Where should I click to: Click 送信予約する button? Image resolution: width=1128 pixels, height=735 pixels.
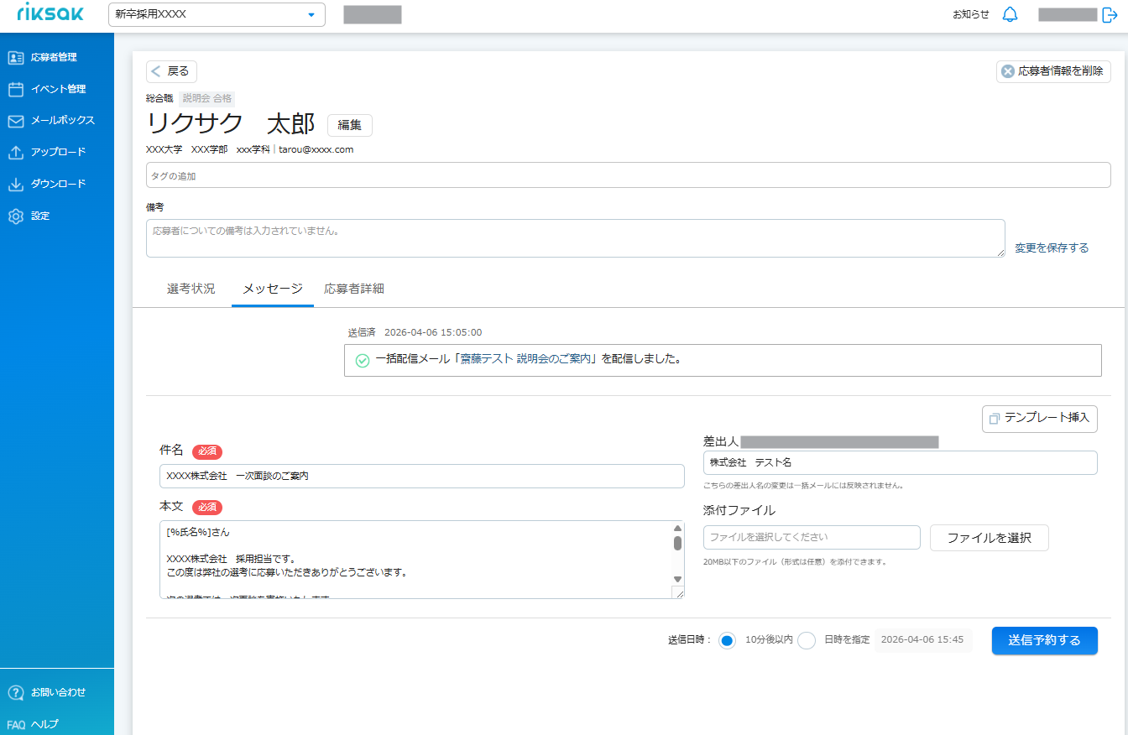pyautogui.click(x=1045, y=640)
